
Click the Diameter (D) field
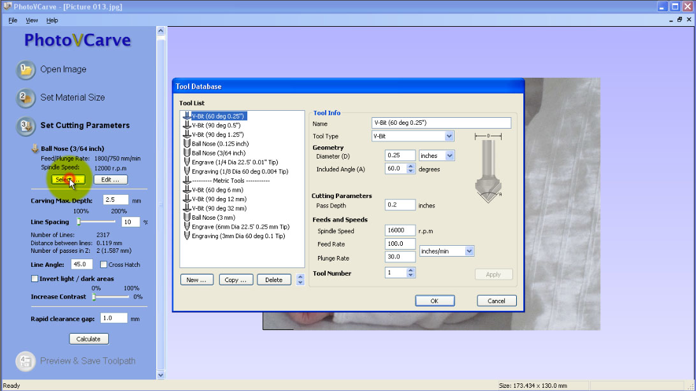coord(400,155)
